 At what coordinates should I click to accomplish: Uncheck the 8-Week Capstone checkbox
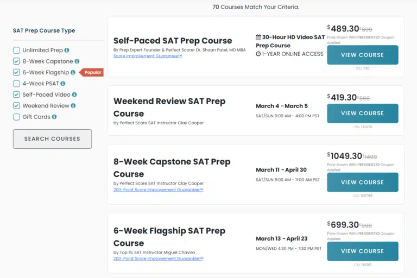[x=17, y=61]
